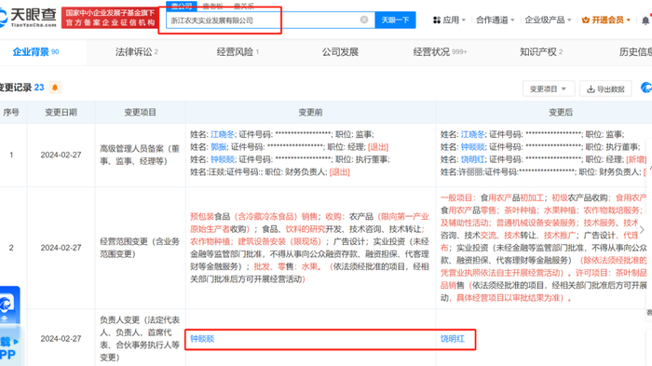
Task: Click the 导出数据 export button
Action: click(605, 89)
